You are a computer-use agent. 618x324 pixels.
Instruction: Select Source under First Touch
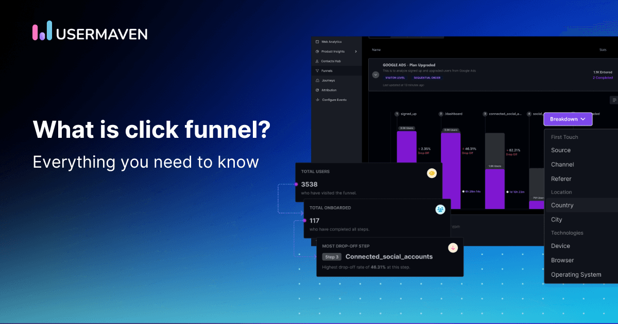coord(560,150)
